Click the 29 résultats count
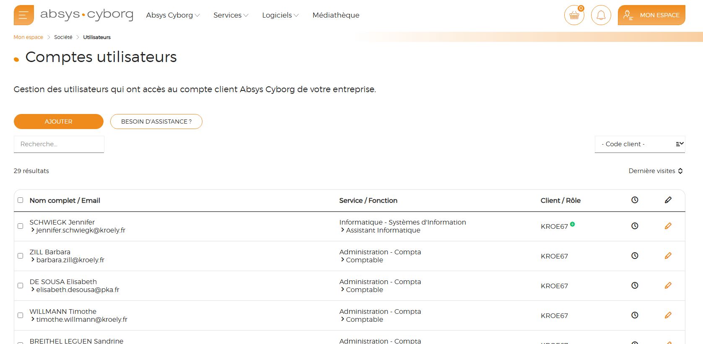Screen dimensions: 703x344 pyautogui.click(x=31, y=171)
